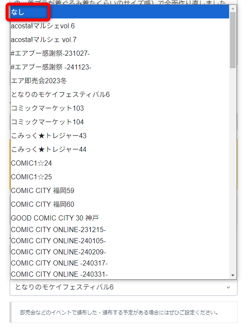
Task: Pick COMIC1☆25 from the list
Action: (120, 177)
